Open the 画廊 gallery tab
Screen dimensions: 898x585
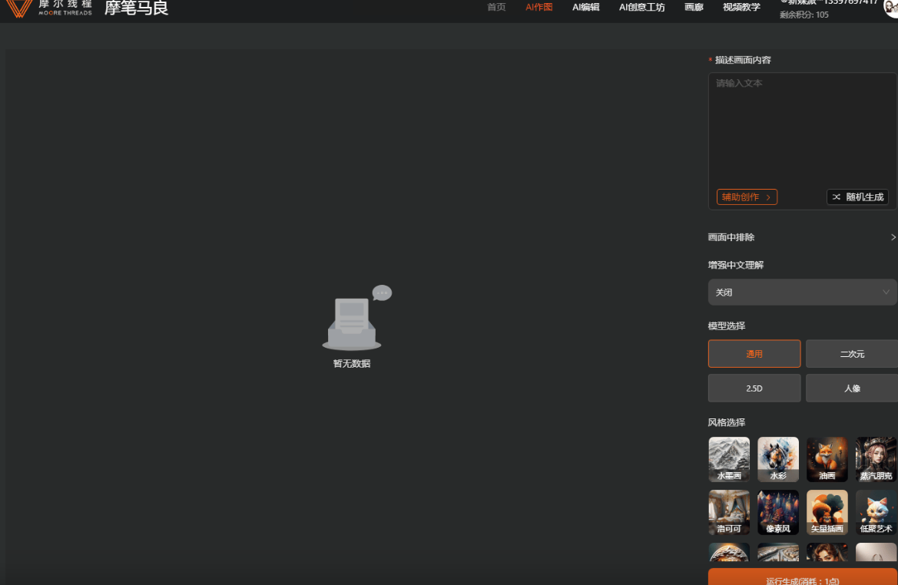click(x=694, y=8)
